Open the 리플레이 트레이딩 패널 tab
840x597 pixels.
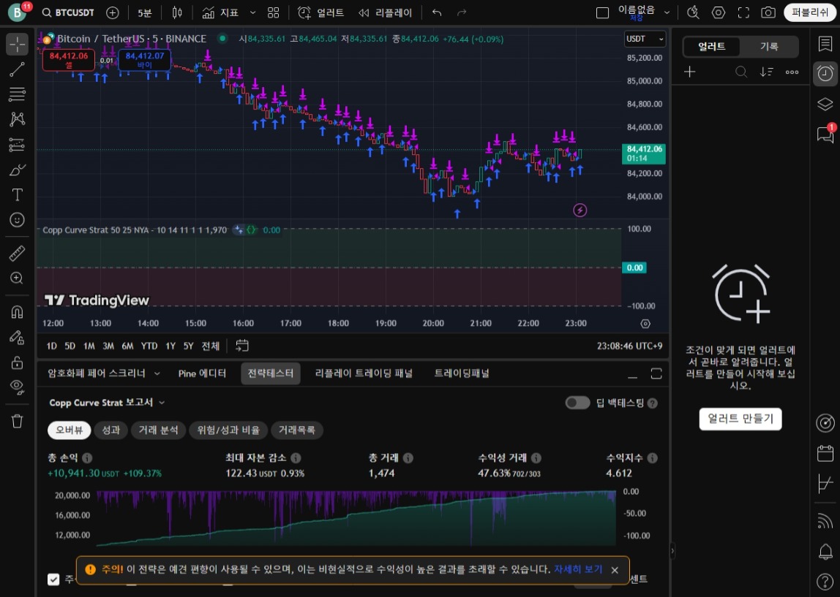coord(364,373)
